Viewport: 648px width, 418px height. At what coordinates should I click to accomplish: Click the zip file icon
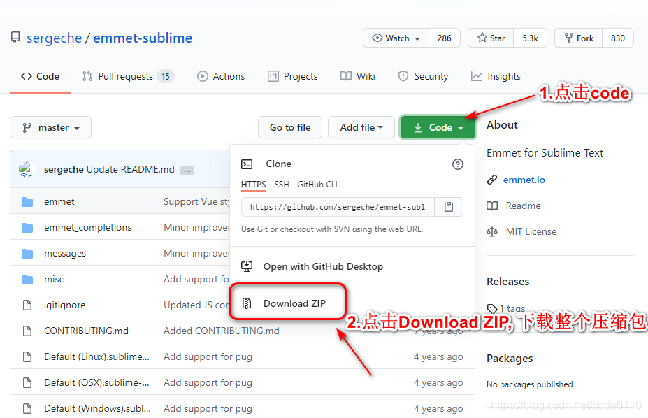(x=247, y=303)
